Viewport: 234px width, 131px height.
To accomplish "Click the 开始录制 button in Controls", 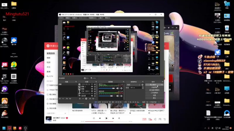I will pos(154,87).
